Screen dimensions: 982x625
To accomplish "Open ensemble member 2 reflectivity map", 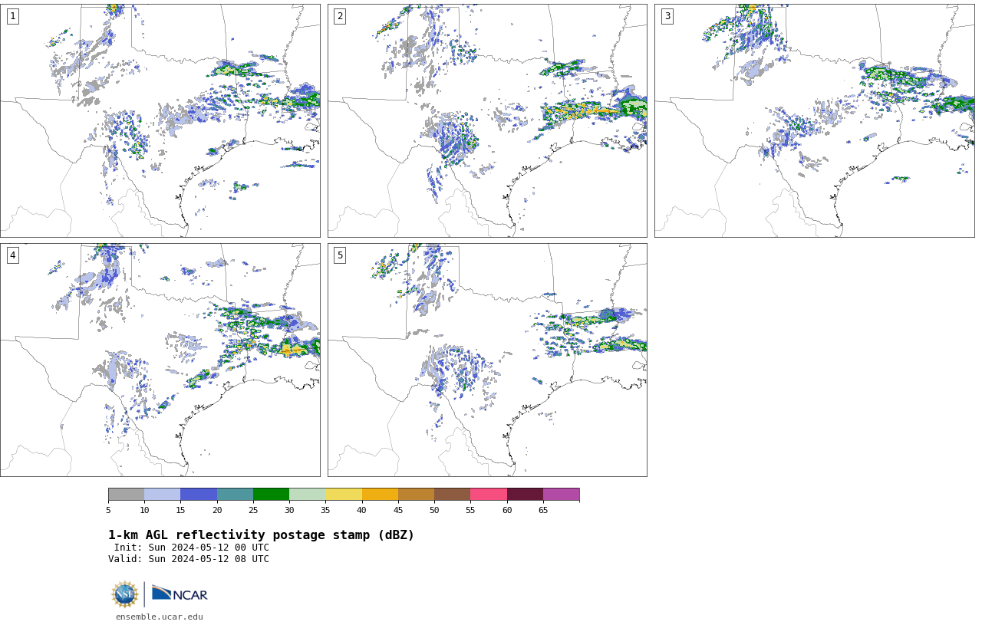I will pos(487,120).
